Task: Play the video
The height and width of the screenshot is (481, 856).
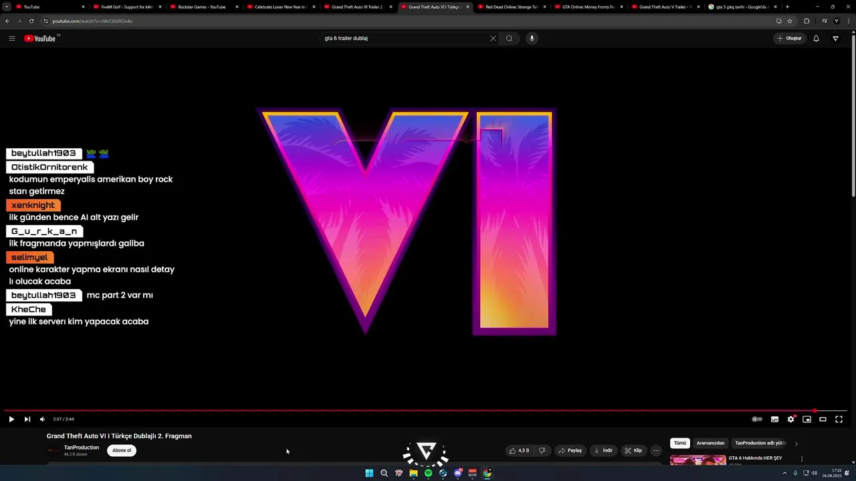Action: [x=11, y=419]
